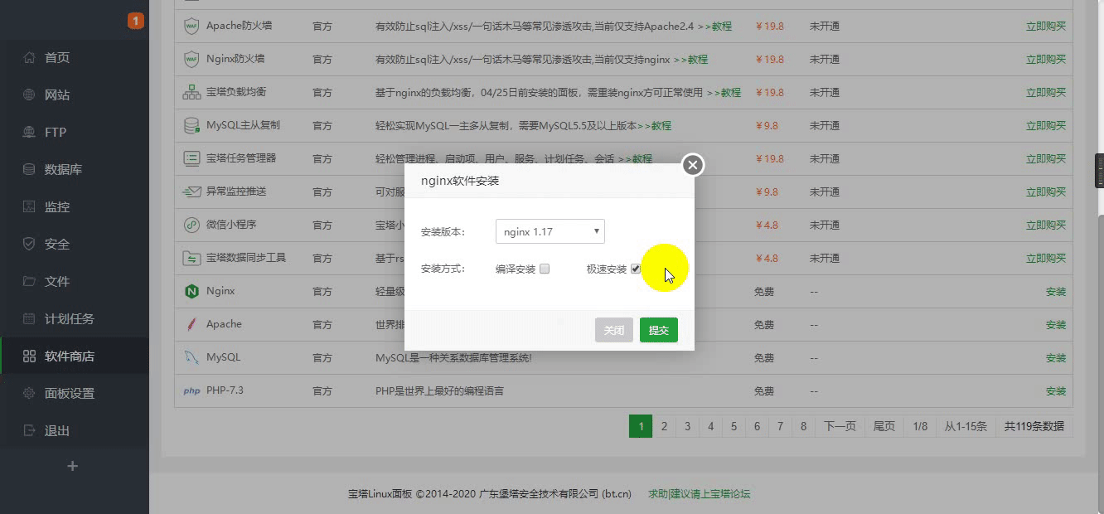The width and height of the screenshot is (1104, 514).
Task: Open 首页 in sidebar menu
Action: point(57,58)
